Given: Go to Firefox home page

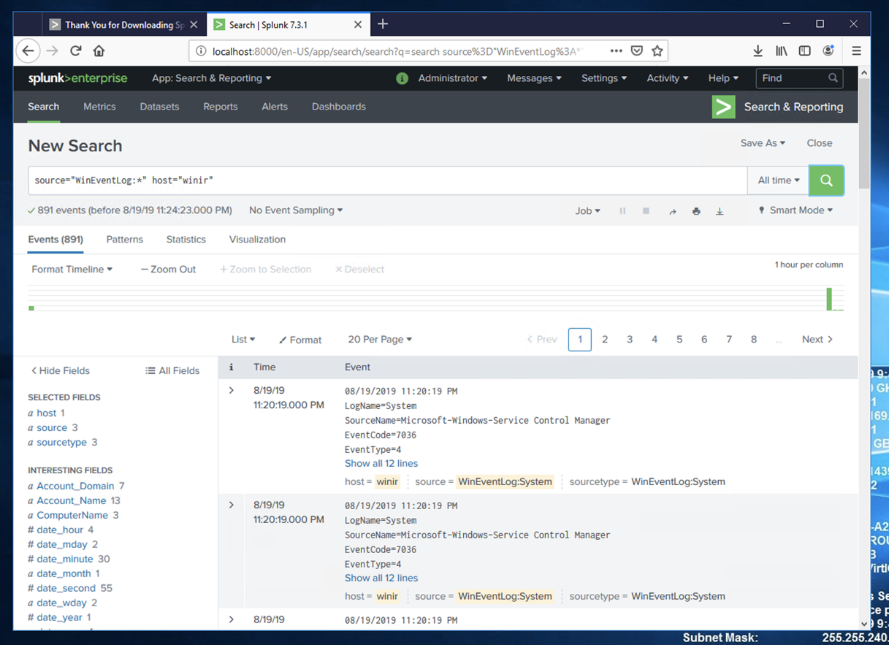Looking at the screenshot, I should coord(99,51).
